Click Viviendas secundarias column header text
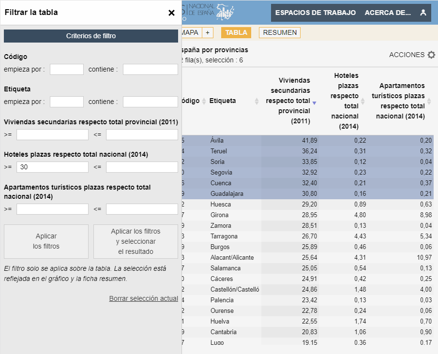438x354 pixels. 288,101
